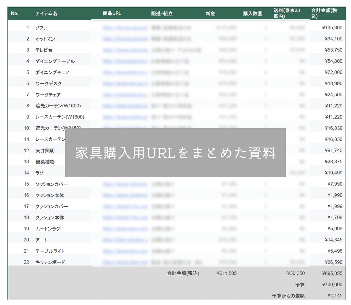Select the アート item cell

pos(41,240)
